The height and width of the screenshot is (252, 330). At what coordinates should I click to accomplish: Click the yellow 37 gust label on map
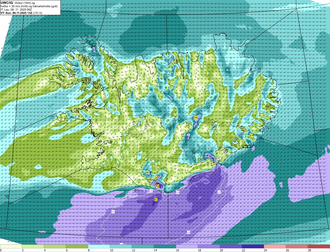tap(214, 164)
